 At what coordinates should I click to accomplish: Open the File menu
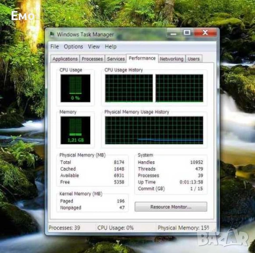click(54, 46)
